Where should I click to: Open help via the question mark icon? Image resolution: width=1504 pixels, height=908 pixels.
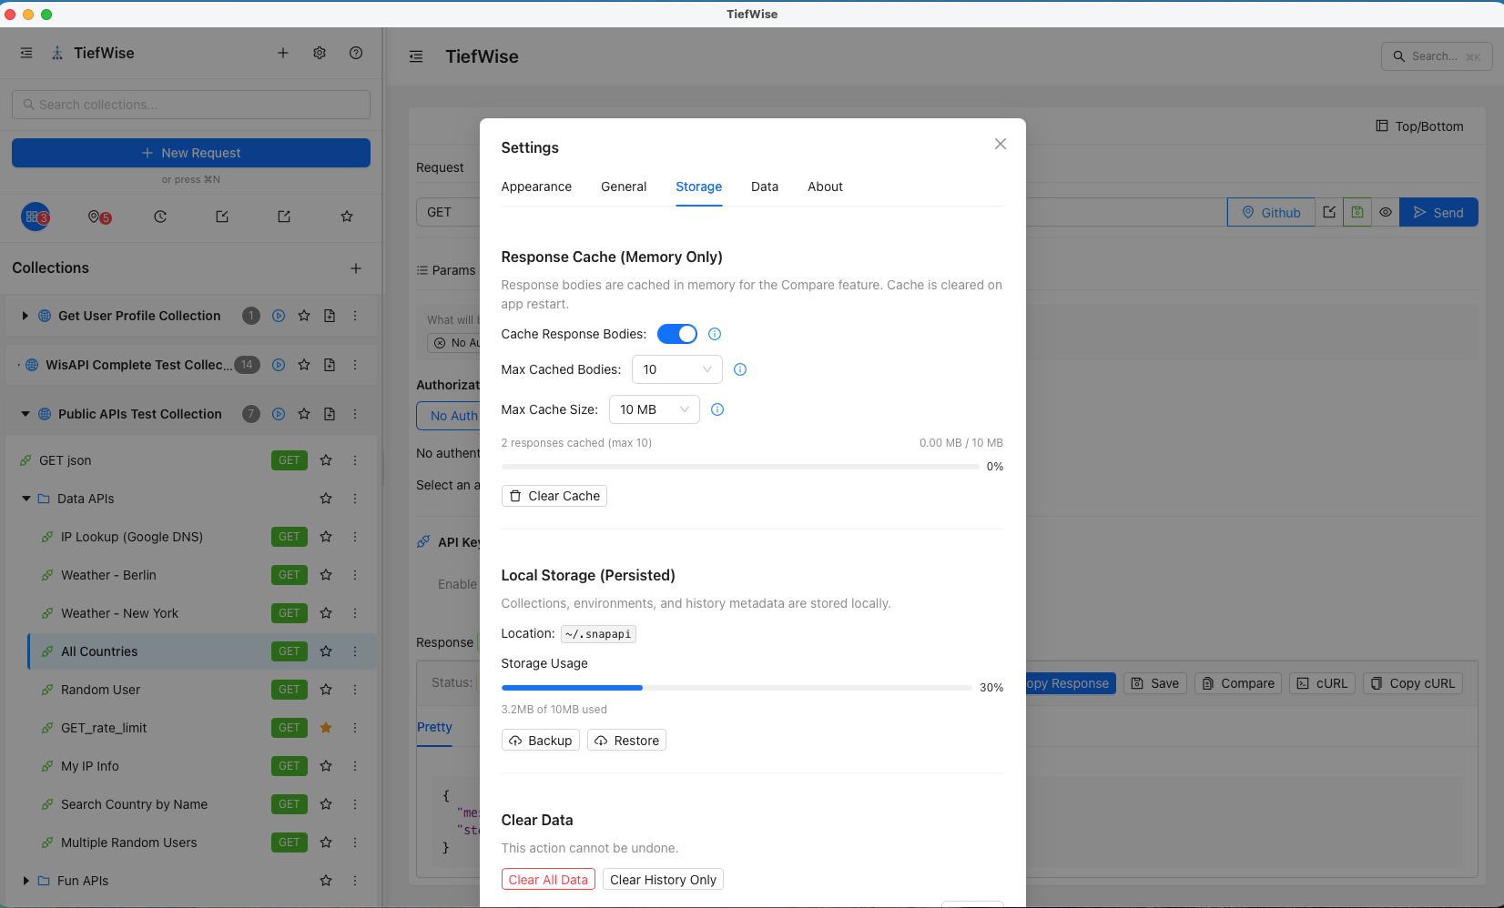[356, 53]
